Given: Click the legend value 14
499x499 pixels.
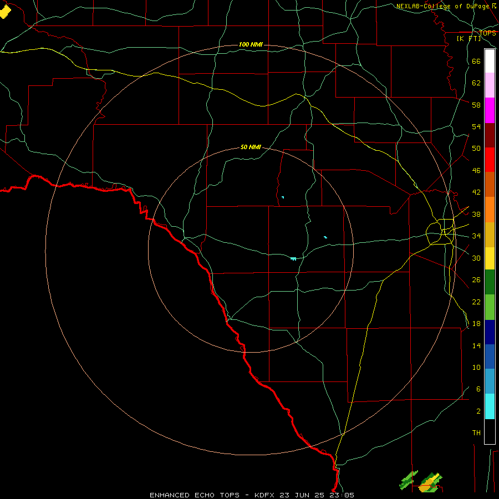Looking at the screenshot, I should 476,345.
